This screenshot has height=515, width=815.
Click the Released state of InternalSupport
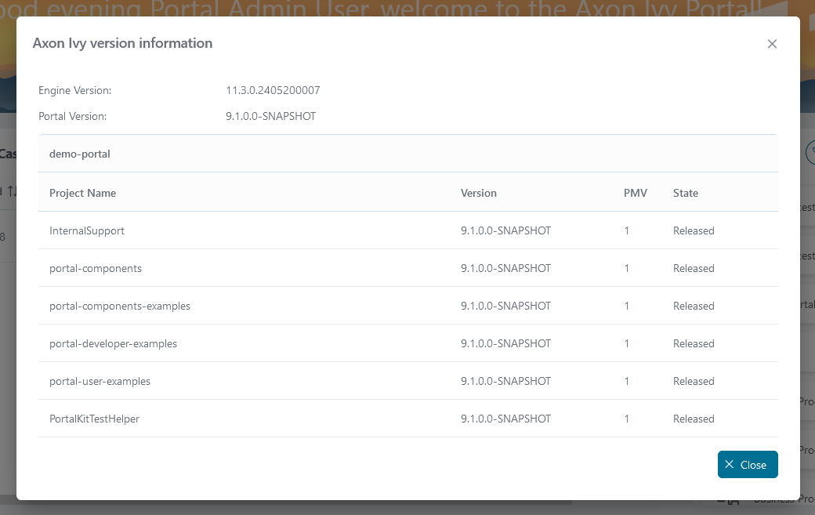pos(694,230)
